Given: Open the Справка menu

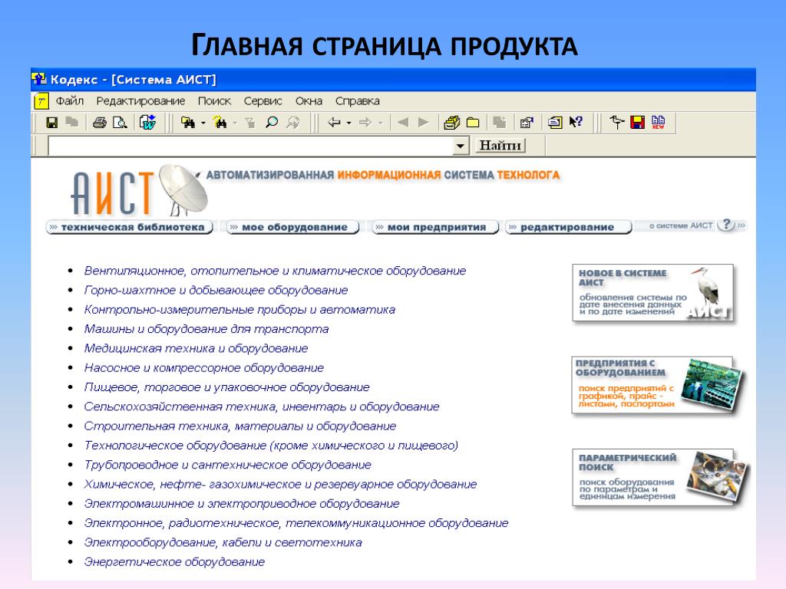Looking at the screenshot, I should pos(358,101).
